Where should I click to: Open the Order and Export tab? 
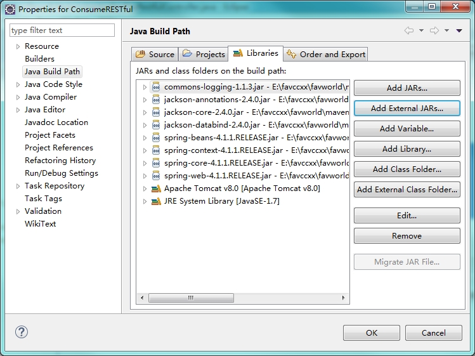tap(326, 55)
